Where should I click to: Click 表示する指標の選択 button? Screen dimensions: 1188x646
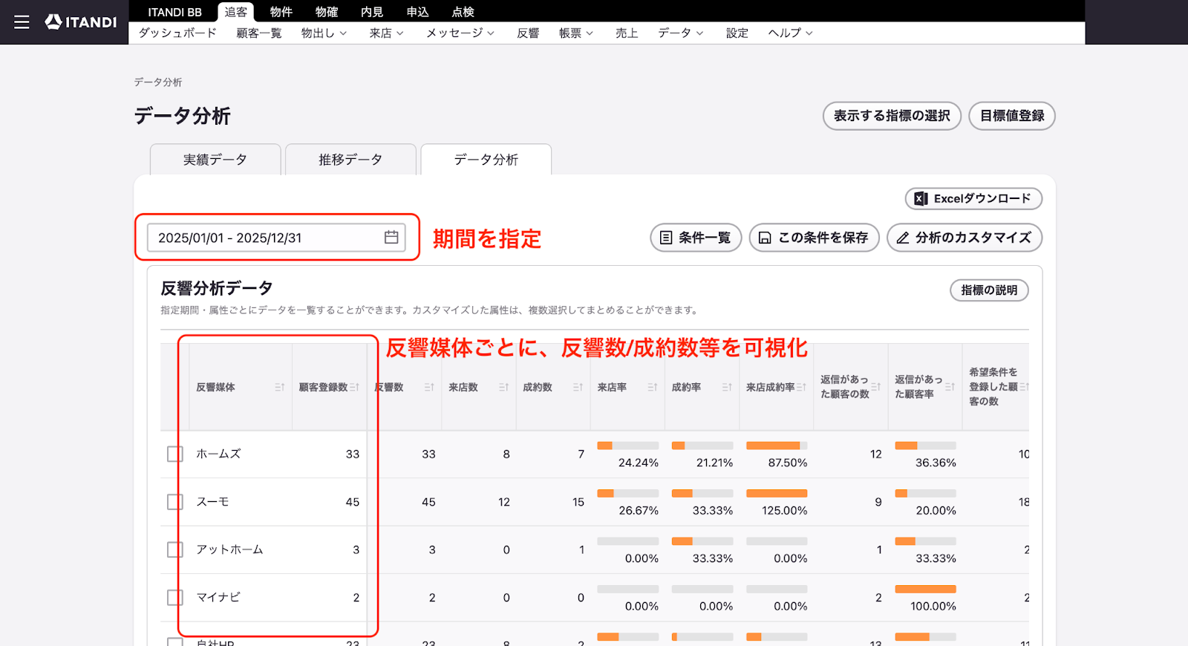point(892,116)
